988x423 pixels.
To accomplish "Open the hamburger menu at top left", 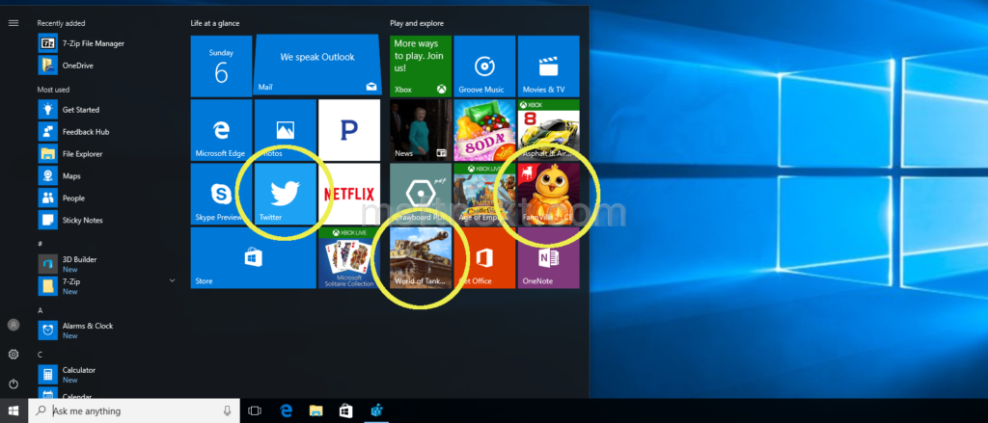I will point(13,22).
